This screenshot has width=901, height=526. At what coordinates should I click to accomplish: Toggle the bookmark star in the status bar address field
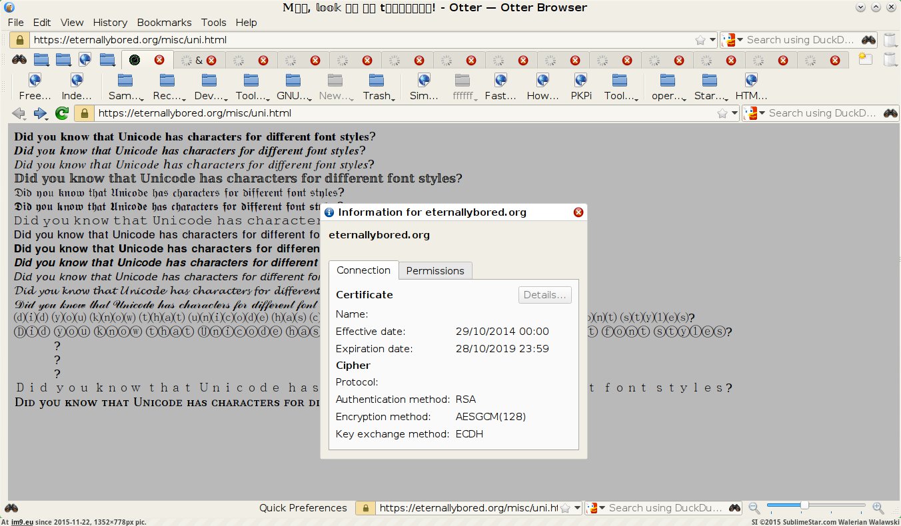click(566, 508)
